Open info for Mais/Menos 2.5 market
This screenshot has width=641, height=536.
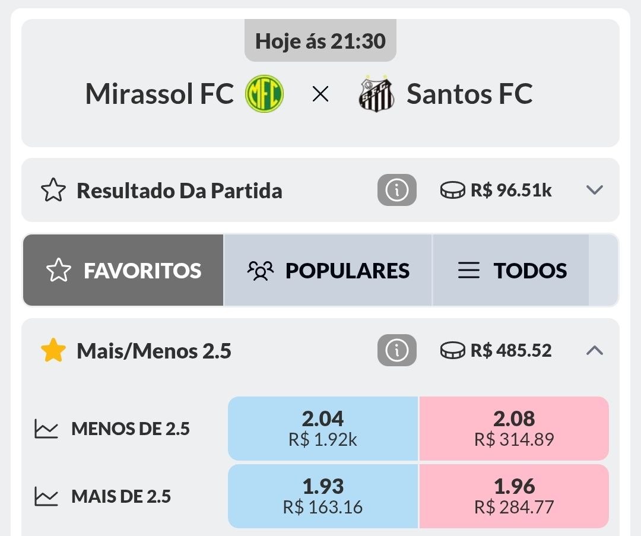[x=396, y=351]
